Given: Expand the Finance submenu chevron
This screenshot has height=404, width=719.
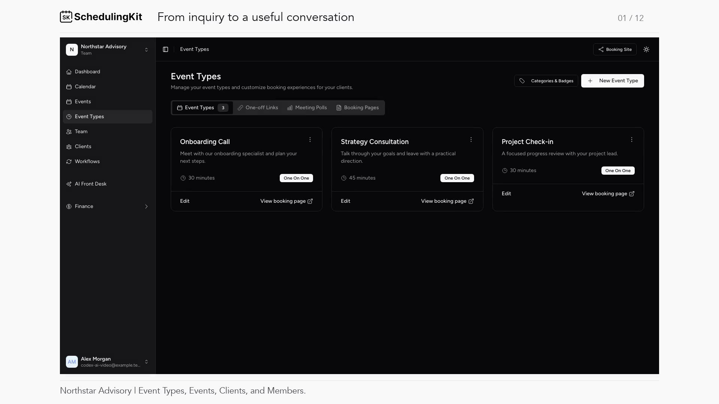Looking at the screenshot, I should [x=146, y=206].
